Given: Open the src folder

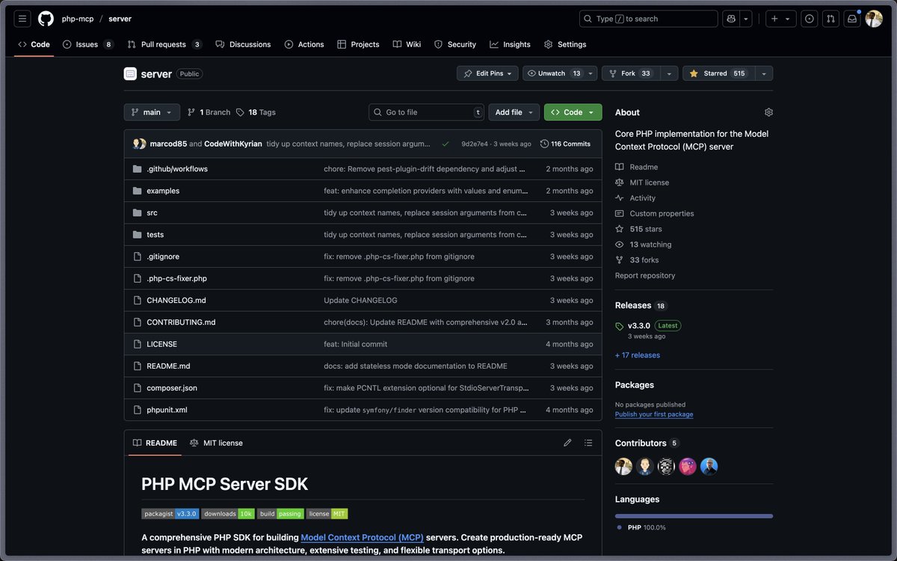Looking at the screenshot, I should pos(152,212).
